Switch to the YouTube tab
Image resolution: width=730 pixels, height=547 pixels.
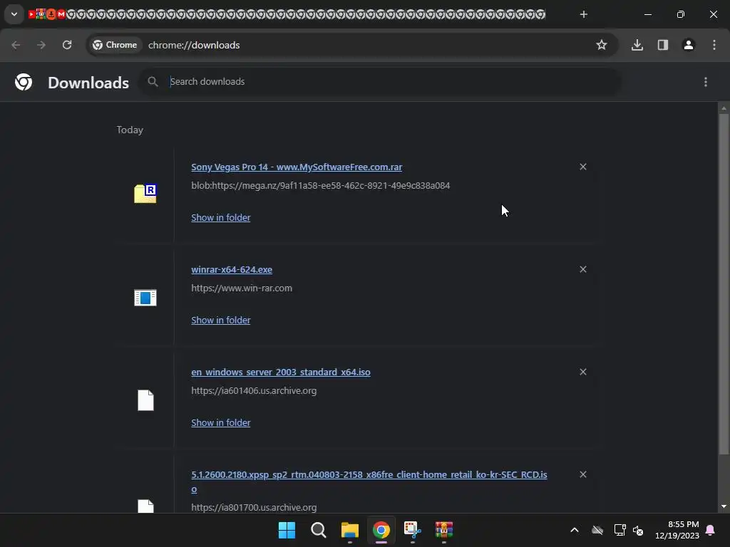pyautogui.click(x=31, y=14)
